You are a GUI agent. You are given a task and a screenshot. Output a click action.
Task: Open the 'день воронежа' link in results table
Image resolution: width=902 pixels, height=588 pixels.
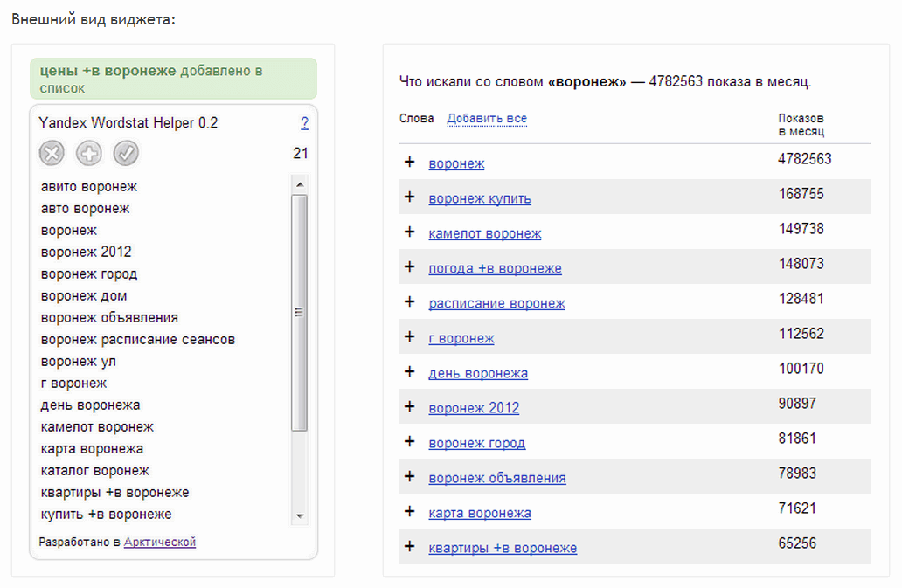coord(478,374)
